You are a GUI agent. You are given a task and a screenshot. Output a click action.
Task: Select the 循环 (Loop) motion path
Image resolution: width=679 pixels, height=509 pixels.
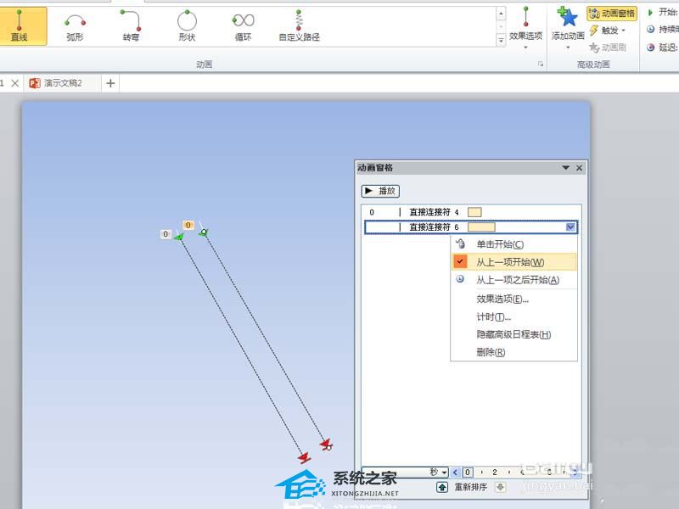(x=243, y=25)
